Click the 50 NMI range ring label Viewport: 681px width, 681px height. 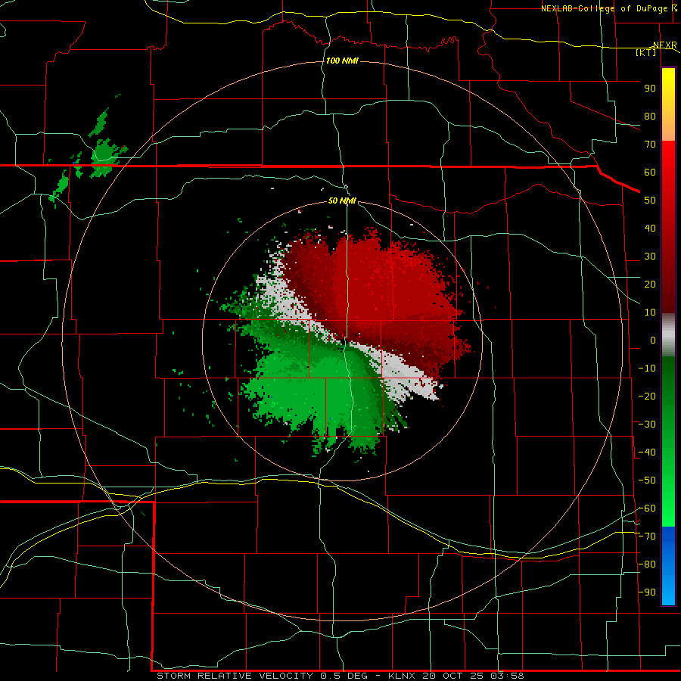[x=342, y=201]
